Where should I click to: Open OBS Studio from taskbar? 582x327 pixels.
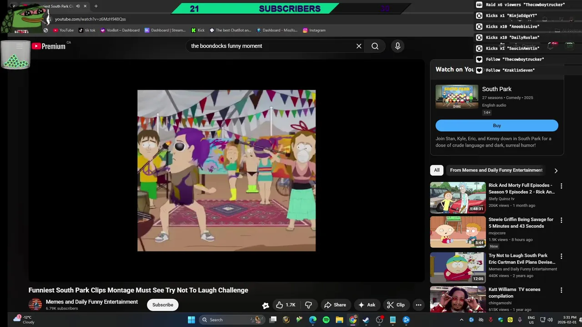380,320
